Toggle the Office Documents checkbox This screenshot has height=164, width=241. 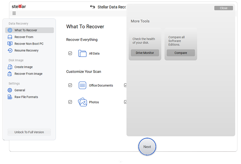[70, 85]
